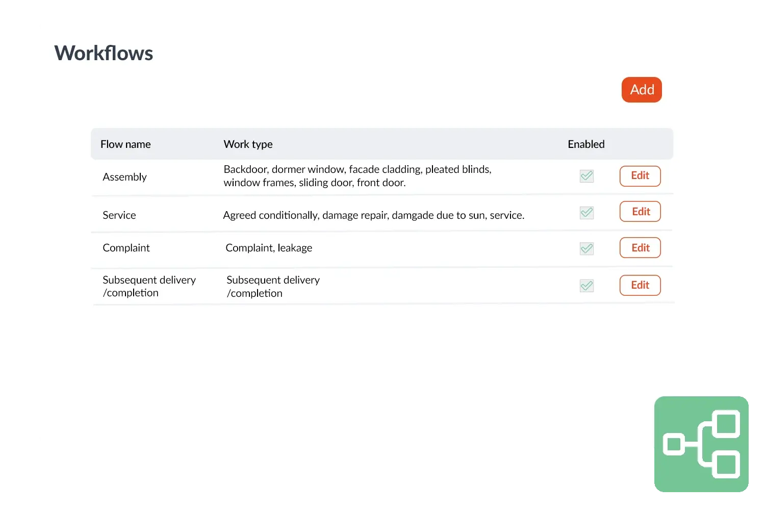Click Edit on the Complaint row
765x510 pixels.
pyautogui.click(x=640, y=248)
